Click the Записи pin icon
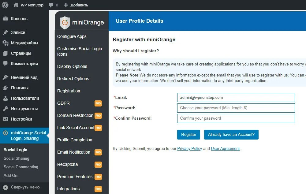The image size is (306, 194). (6, 32)
